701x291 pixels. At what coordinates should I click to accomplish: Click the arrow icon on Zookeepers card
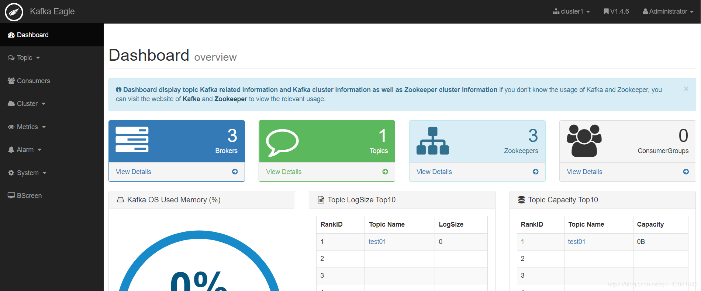click(536, 172)
